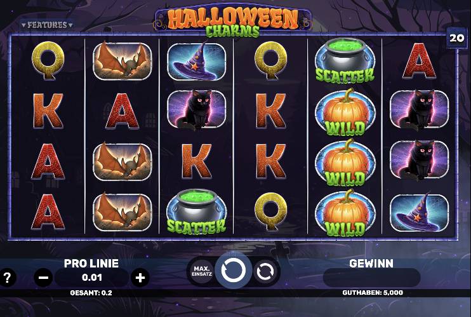
Task: Toggle the autoplay button
Action: tap(265, 272)
